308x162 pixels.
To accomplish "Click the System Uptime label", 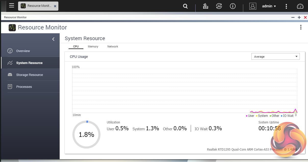I will 269,122.
